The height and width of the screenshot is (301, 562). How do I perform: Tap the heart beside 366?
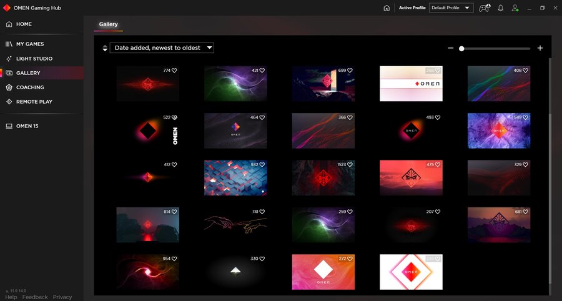point(350,117)
